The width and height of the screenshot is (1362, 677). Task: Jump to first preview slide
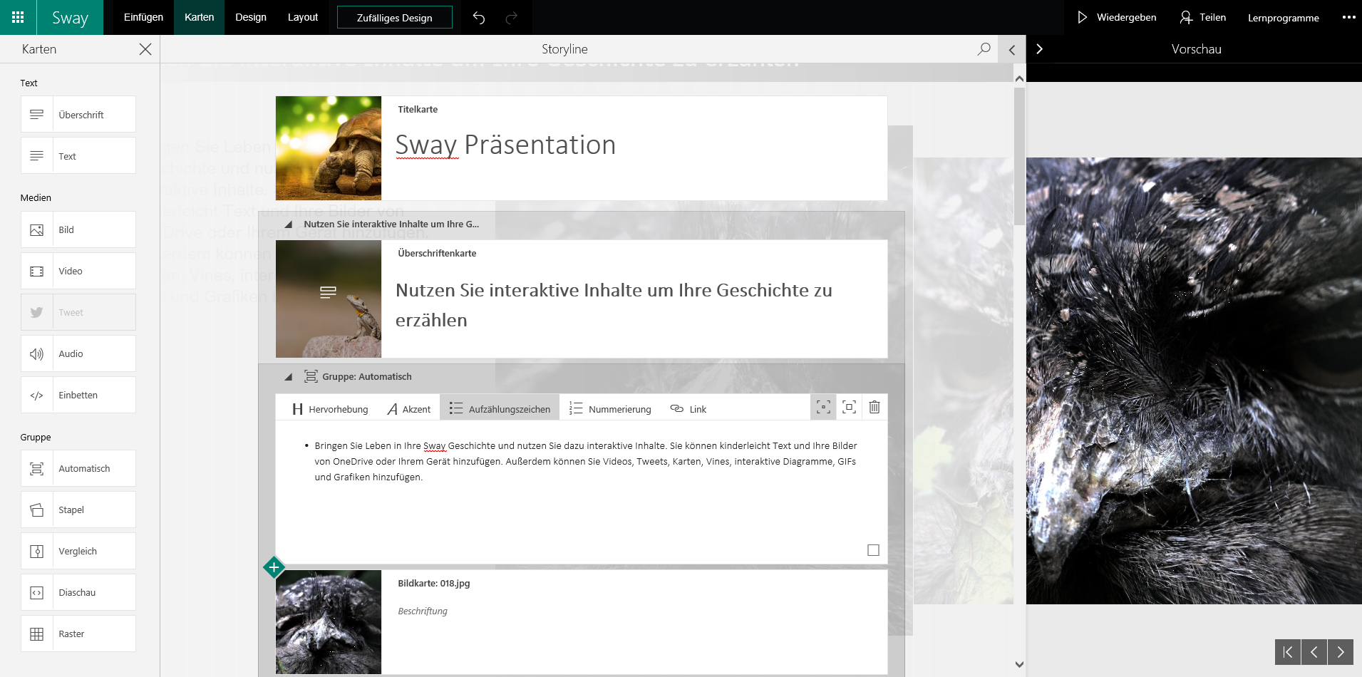pyautogui.click(x=1288, y=651)
